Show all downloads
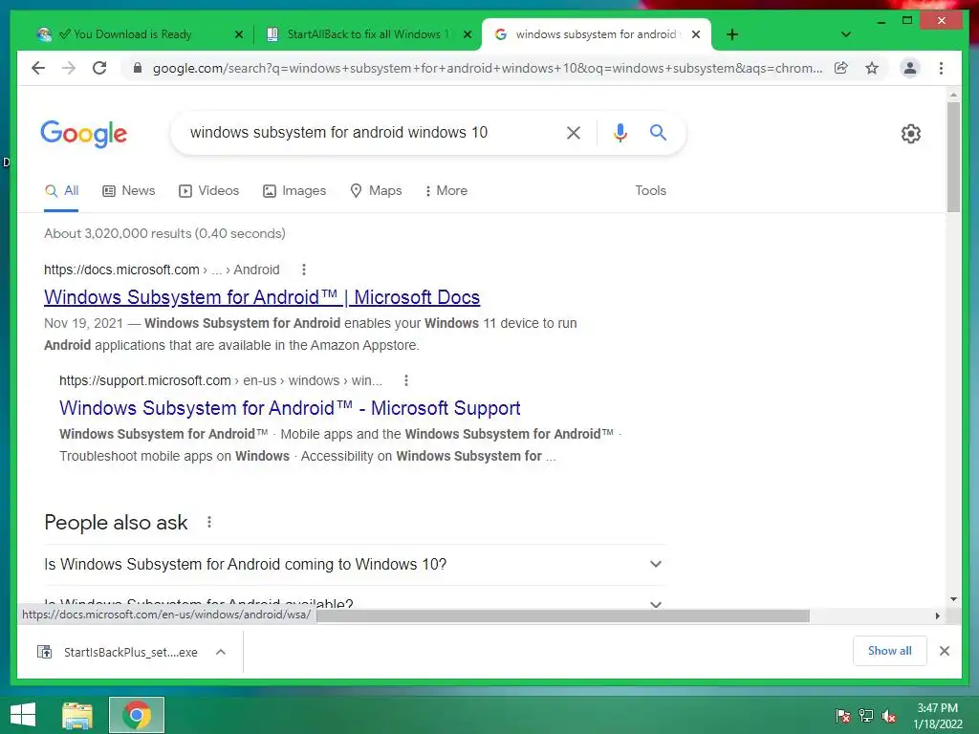 889,651
